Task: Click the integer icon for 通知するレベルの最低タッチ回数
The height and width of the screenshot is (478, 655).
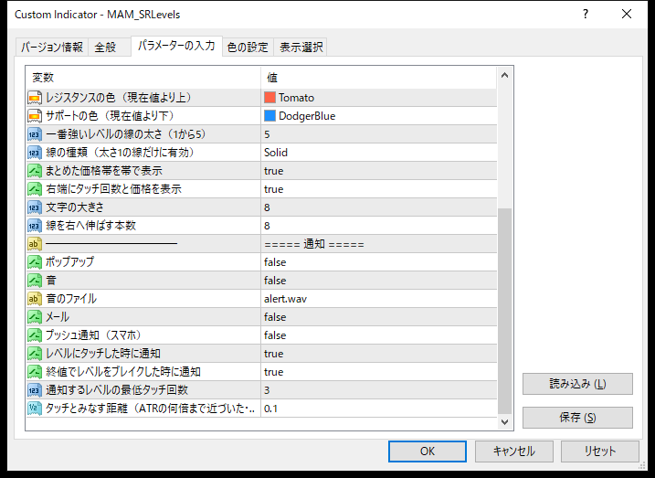Action: point(35,390)
